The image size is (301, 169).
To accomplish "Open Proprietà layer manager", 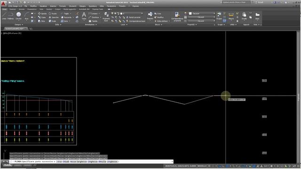I will (106, 17).
